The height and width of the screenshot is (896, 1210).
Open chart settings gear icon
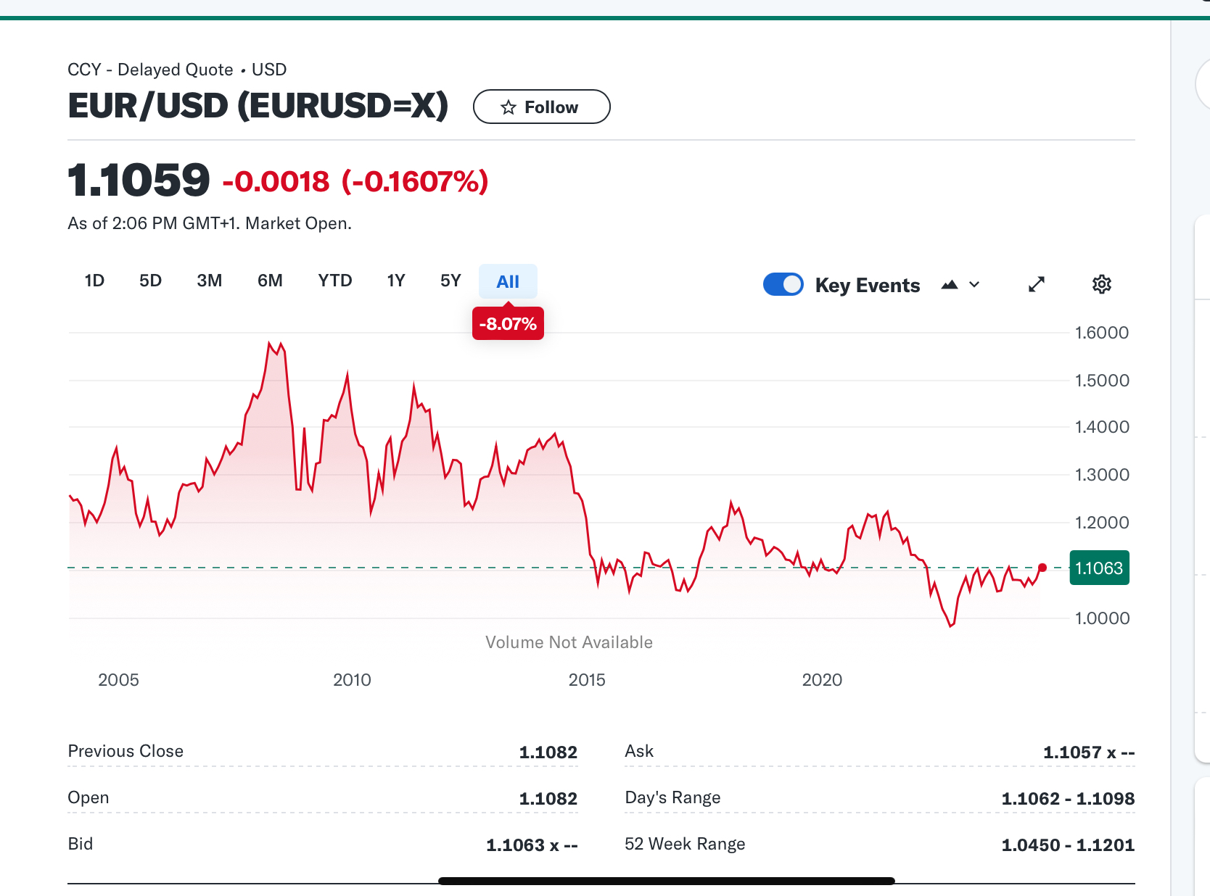coord(1101,284)
